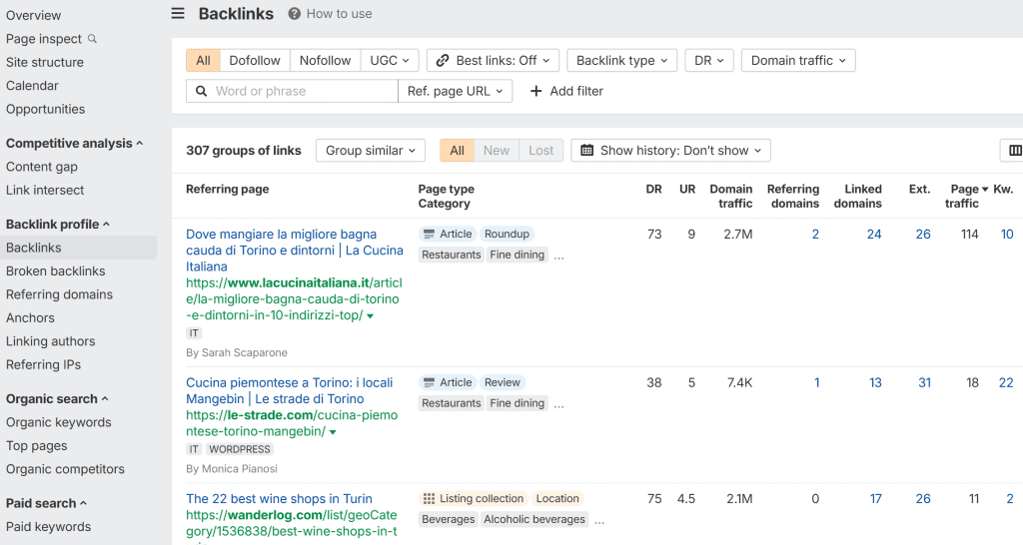Open the DR filter dropdown
Screen dimensions: 1023x545
709,61
